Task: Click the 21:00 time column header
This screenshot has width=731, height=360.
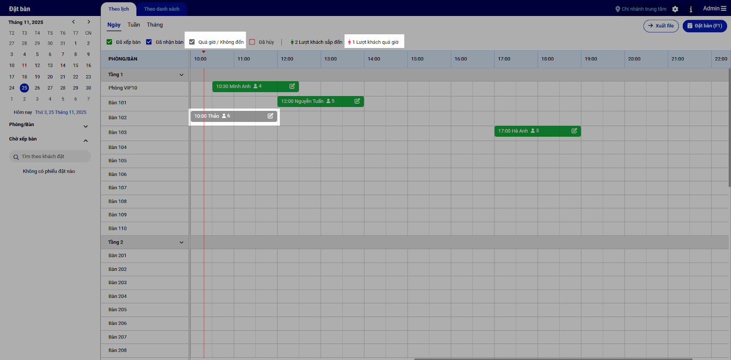Action: pos(678,59)
